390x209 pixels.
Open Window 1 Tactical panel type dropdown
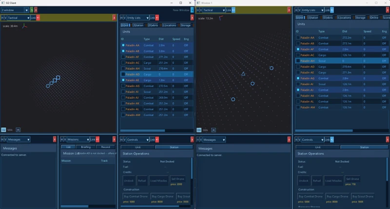coord(214,10)
